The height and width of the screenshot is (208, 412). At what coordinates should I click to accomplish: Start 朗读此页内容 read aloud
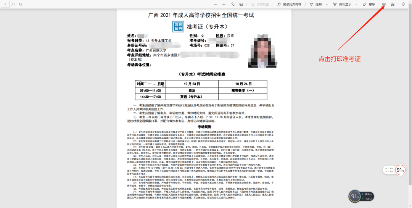click(289, 5)
